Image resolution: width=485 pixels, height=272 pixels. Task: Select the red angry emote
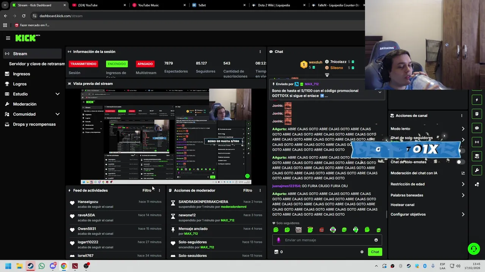pos(321,230)
